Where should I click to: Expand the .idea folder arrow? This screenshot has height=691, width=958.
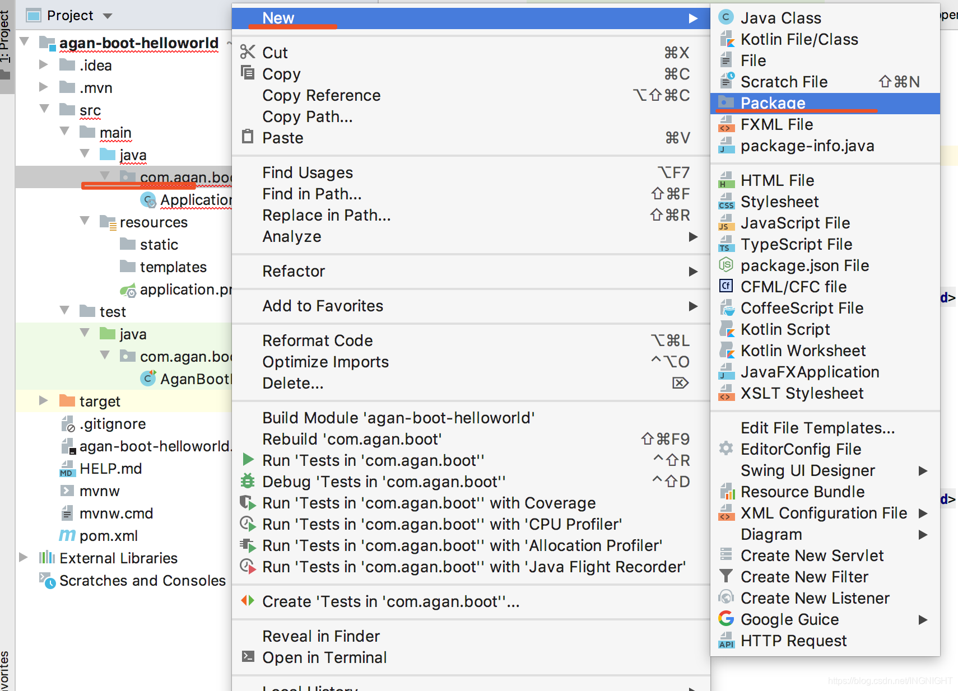click(x=44, y=65)
